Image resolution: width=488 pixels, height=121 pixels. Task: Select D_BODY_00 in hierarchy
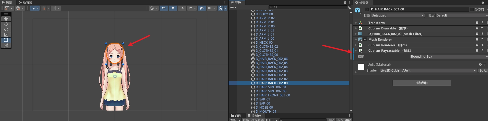click(264, 14)
